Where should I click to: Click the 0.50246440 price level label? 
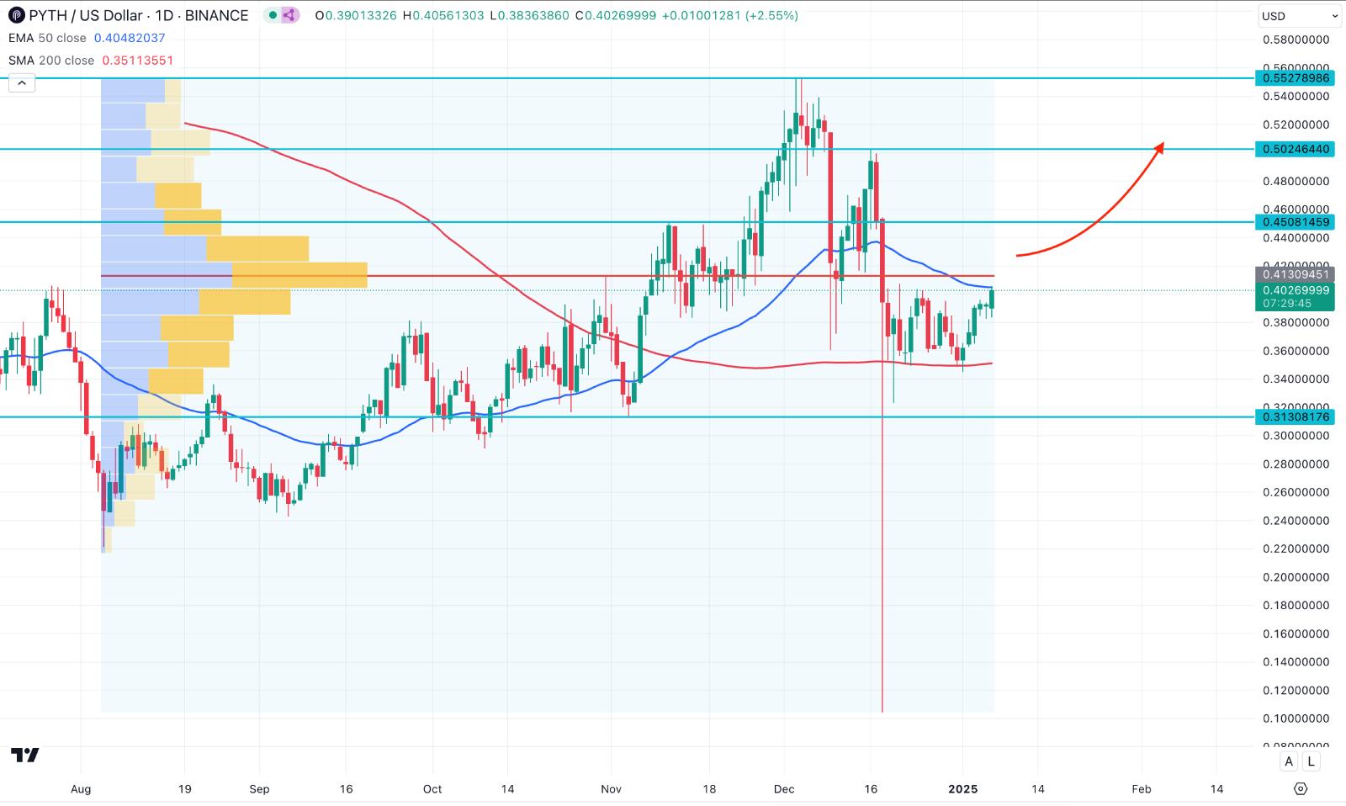point(1296,149)
